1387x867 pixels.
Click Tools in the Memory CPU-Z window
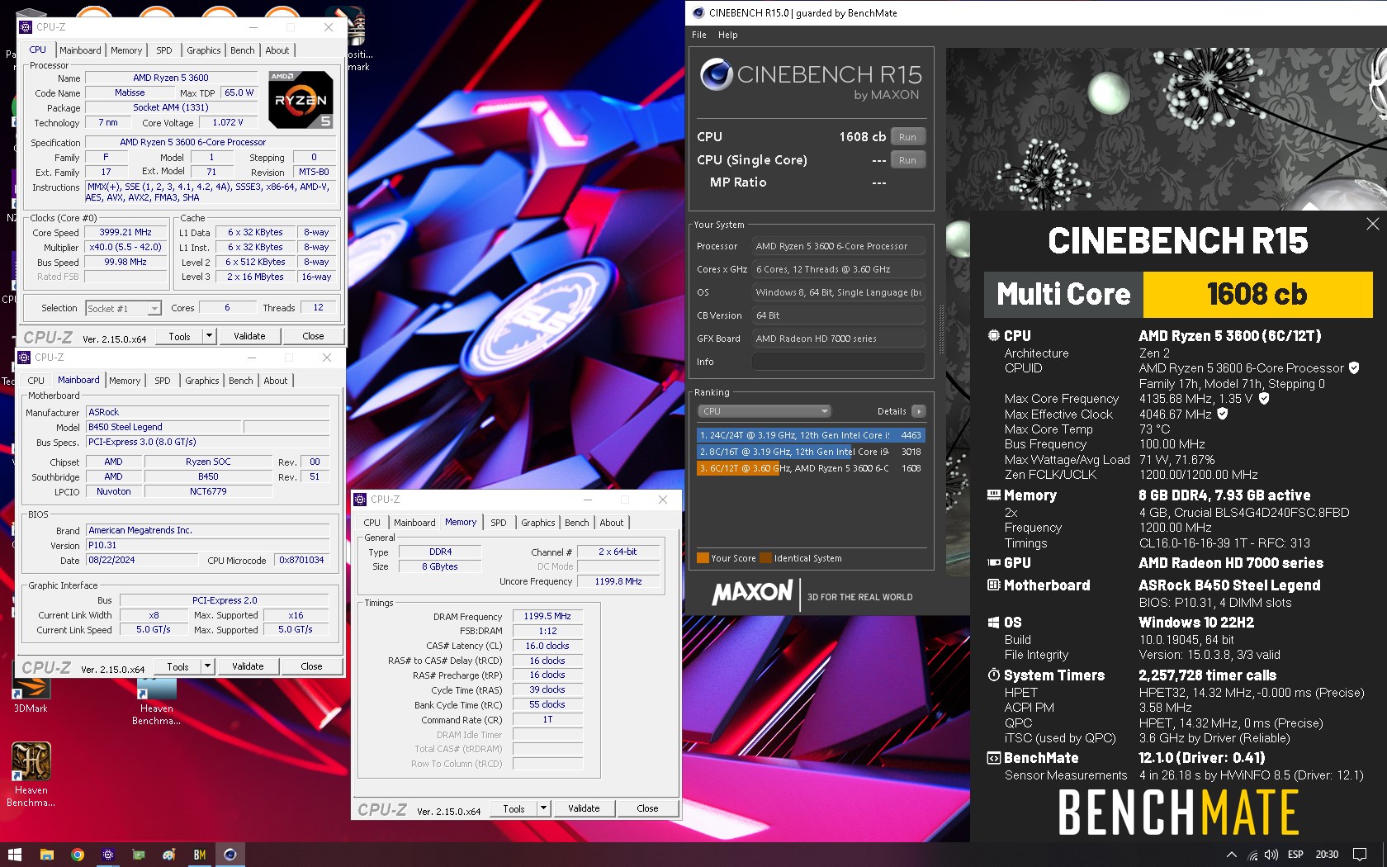(514, 808)
